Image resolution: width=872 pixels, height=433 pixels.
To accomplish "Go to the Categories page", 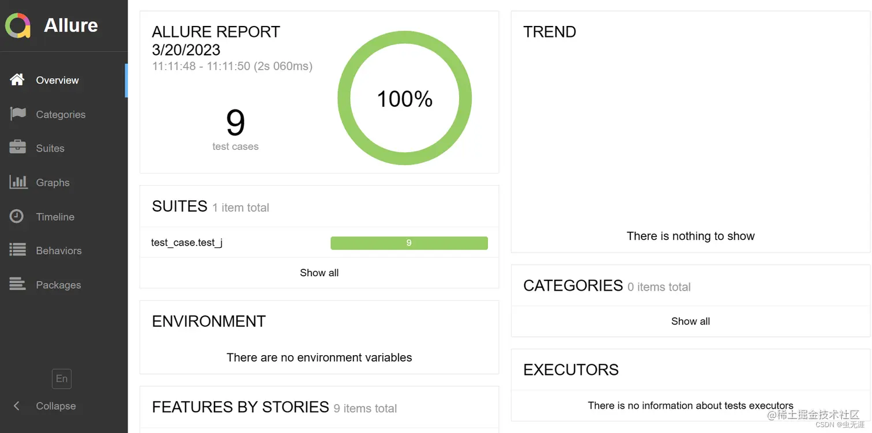I will 63,114.
